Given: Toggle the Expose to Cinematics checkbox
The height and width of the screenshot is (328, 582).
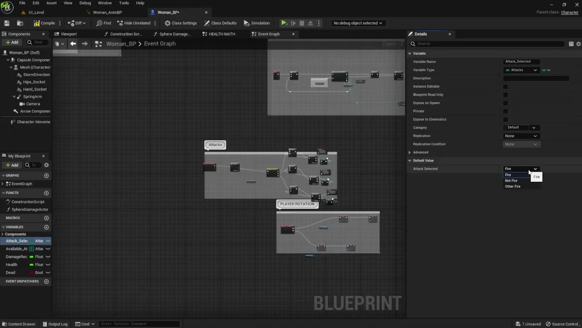Looking at the screenshot, I should (x=505, y=119).
